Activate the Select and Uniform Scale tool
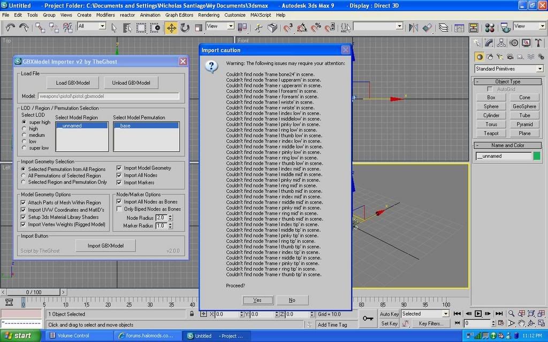 click(198, 28)
